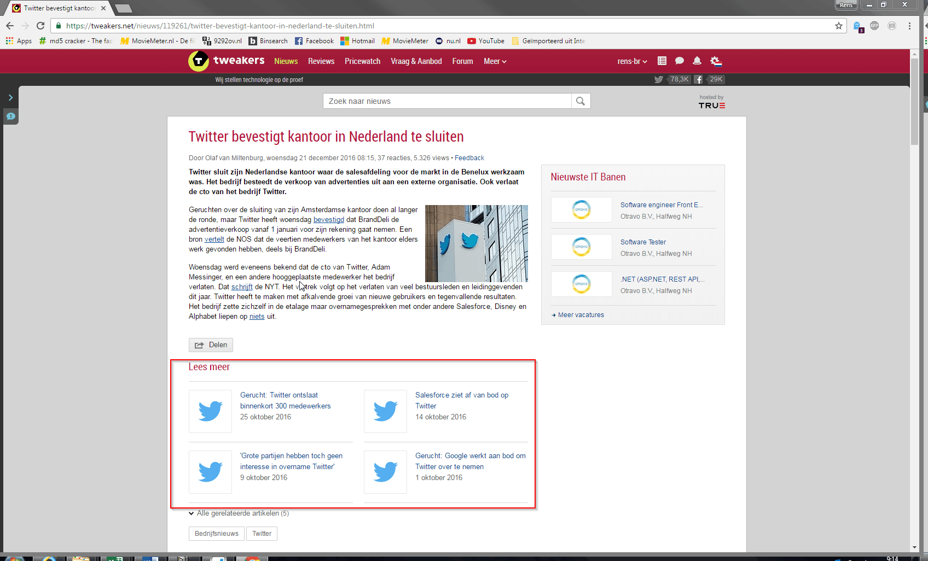Open 'Grote partijen hebben toch geen interesse' article
928x561 pixels.
[292, 461]
